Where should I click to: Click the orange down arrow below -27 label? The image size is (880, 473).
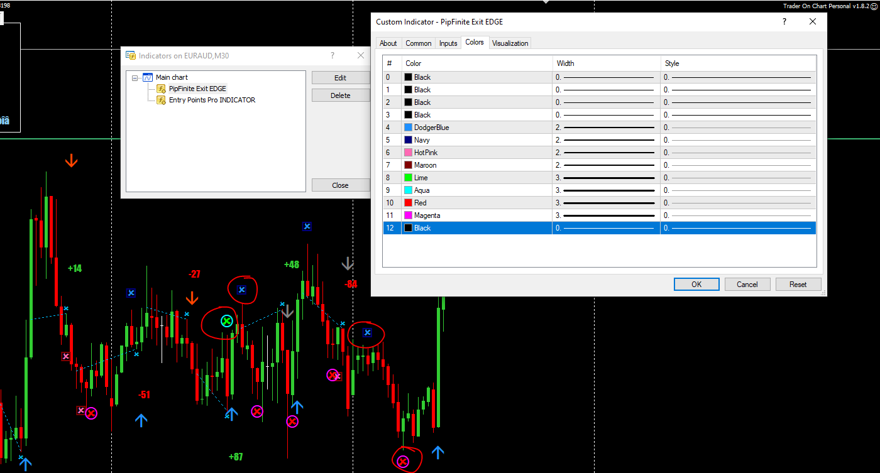(x=192, y=298)
